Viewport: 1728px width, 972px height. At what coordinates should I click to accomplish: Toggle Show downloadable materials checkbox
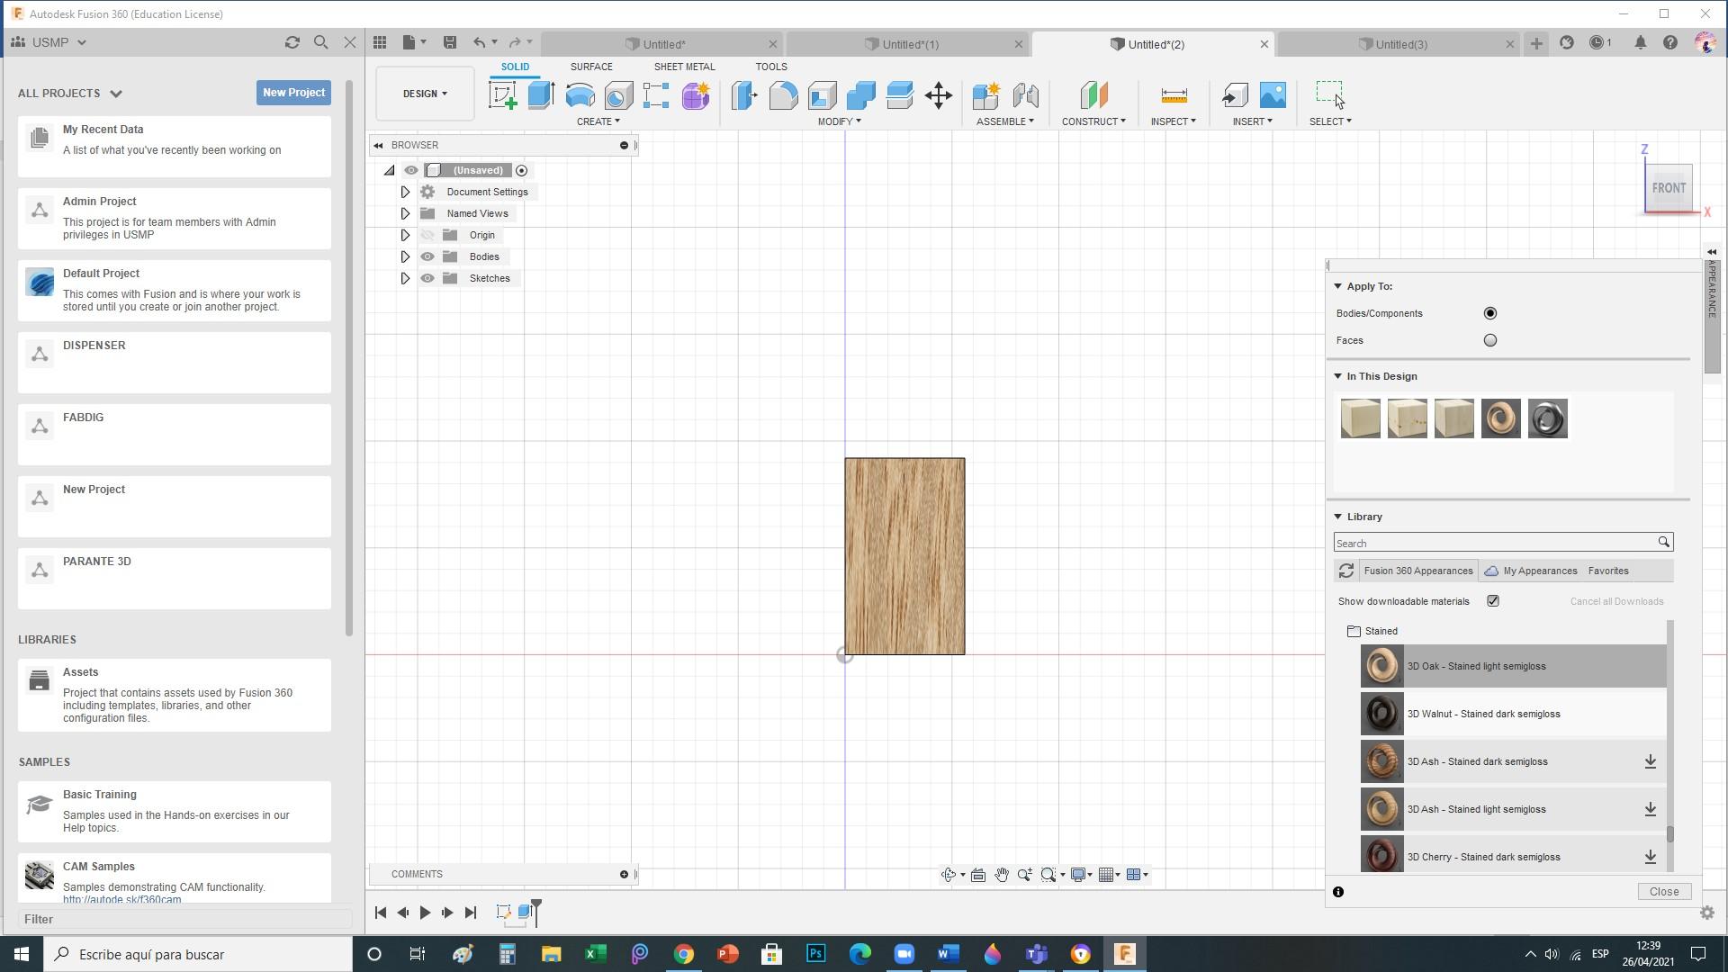pyautogui.click(x=1493, y=602)
